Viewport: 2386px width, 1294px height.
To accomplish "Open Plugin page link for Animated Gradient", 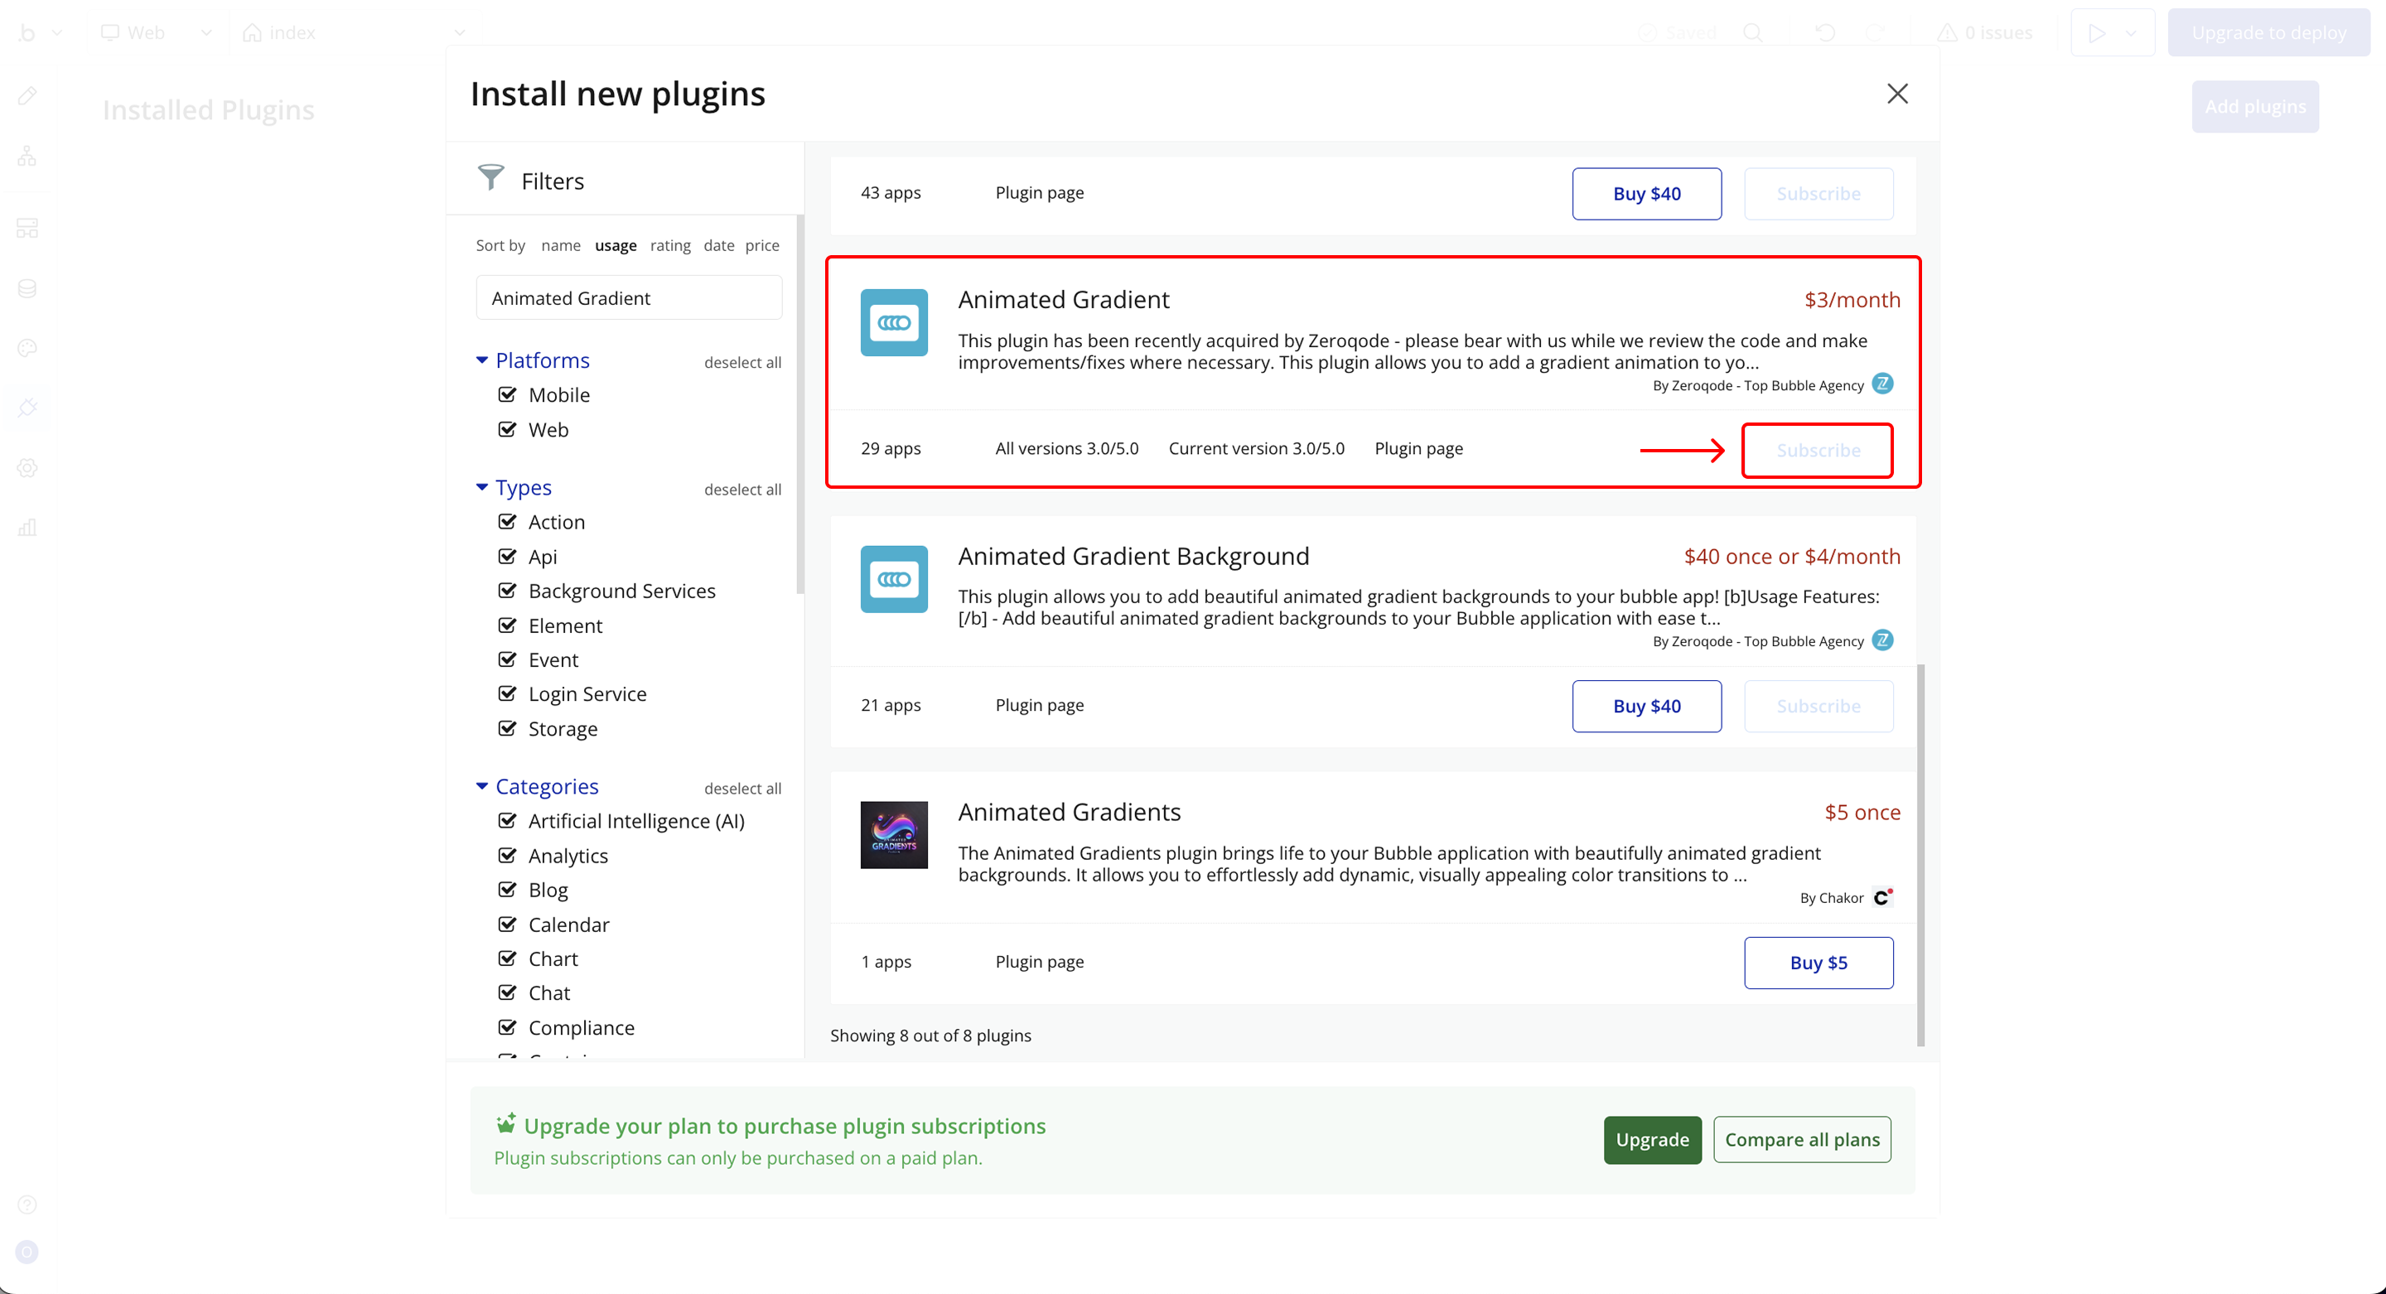I will pos(1418,448).
